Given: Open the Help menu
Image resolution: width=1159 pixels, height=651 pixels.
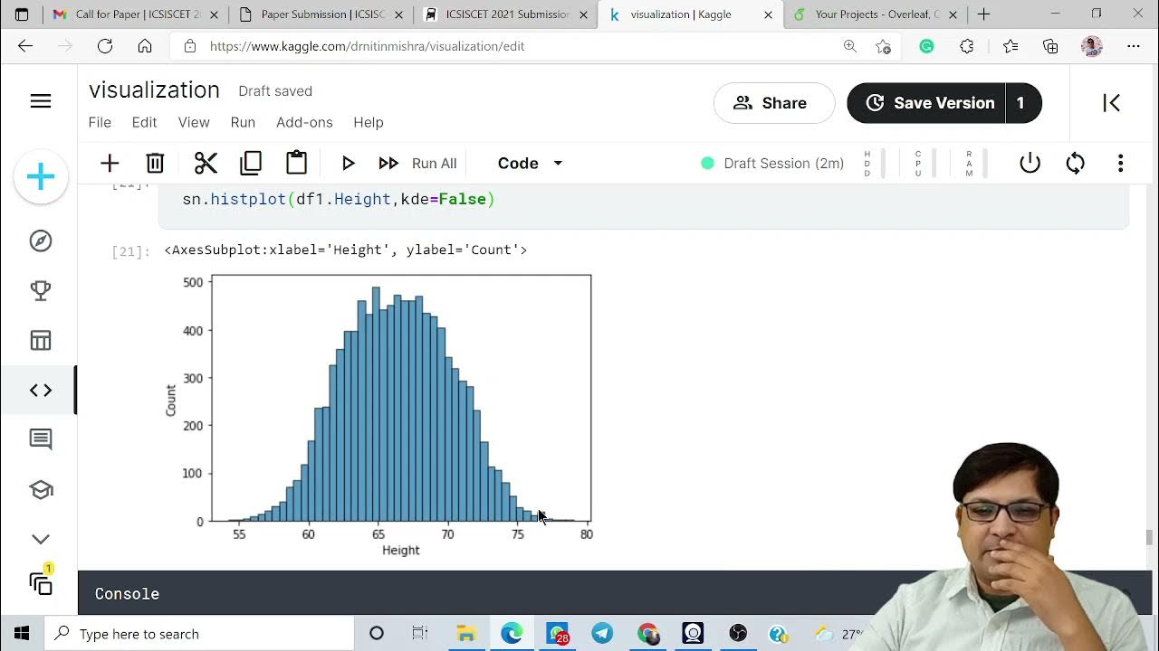Looking at the screenshot, I should tap(369, 122).
